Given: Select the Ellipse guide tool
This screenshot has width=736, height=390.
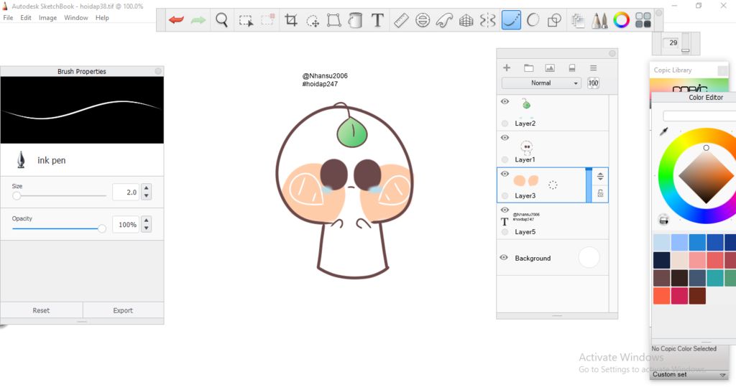Looking at the screenshot, I should (423, 20).
